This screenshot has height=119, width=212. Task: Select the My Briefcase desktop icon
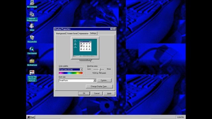(x=32, y=62)
